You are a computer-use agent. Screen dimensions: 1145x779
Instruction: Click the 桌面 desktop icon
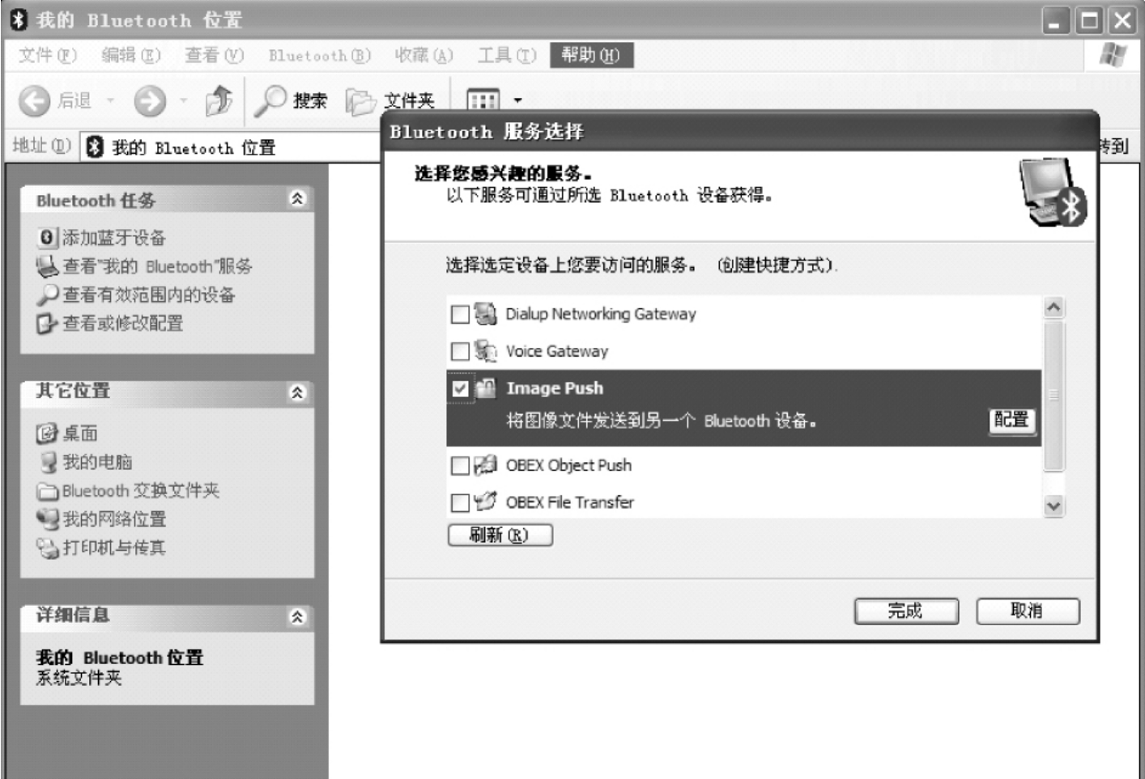pos(46,434)
